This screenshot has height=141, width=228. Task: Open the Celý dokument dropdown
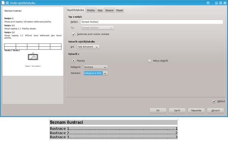[88, 47]
